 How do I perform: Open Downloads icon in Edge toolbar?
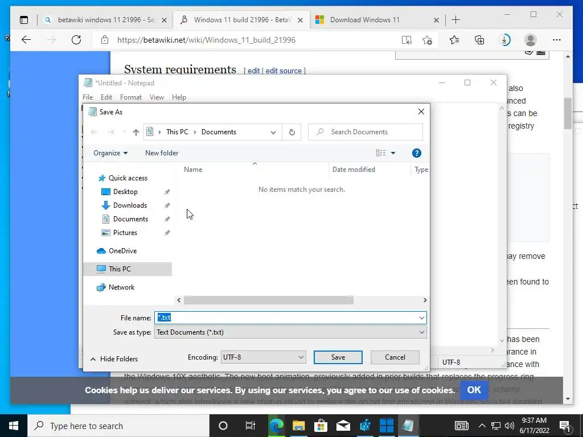point(505,40)
